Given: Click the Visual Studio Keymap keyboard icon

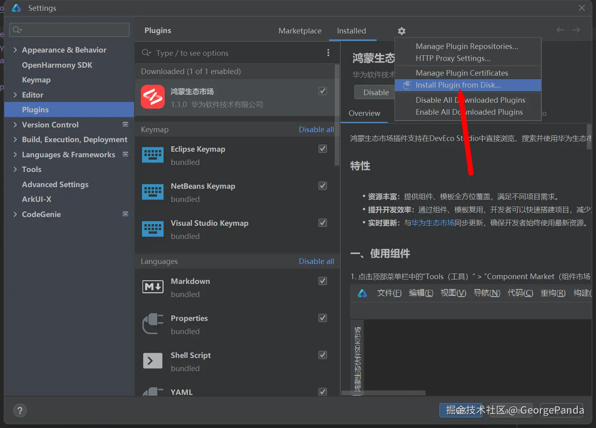Looking at the screenshot, I should pyautogui.click(x=153, y=229).
